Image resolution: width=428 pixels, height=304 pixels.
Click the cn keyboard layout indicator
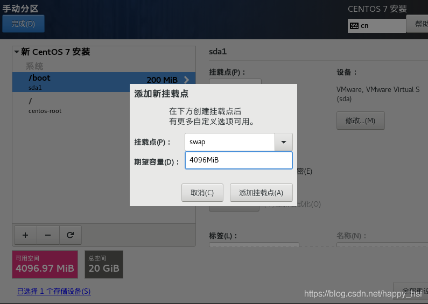coord(377,26)
